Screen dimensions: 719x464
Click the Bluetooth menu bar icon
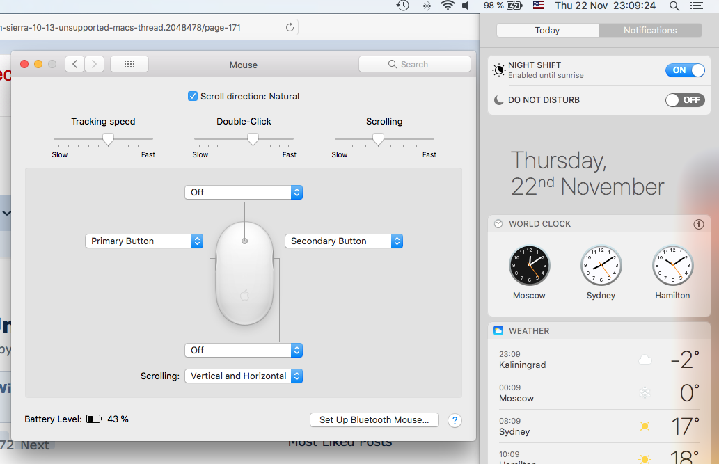coord(427,6)
